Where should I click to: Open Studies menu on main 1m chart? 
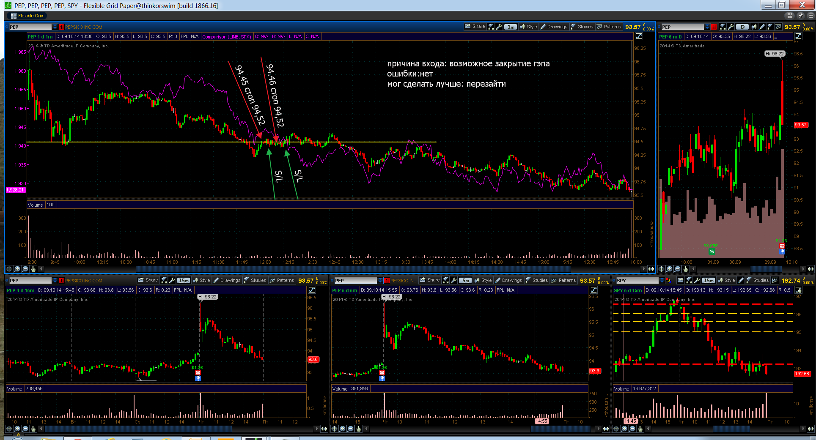[x=582, y=27]
